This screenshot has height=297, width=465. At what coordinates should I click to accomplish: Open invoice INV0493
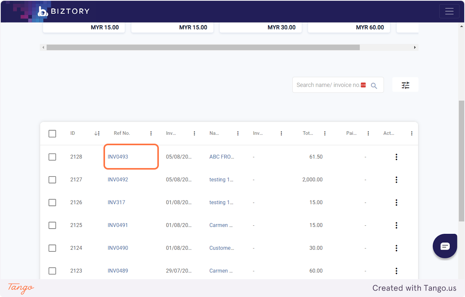point(118,157)
